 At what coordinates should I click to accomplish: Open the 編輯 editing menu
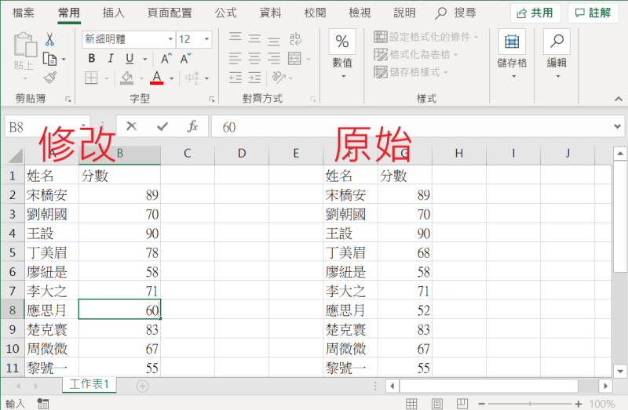(557, 54)
